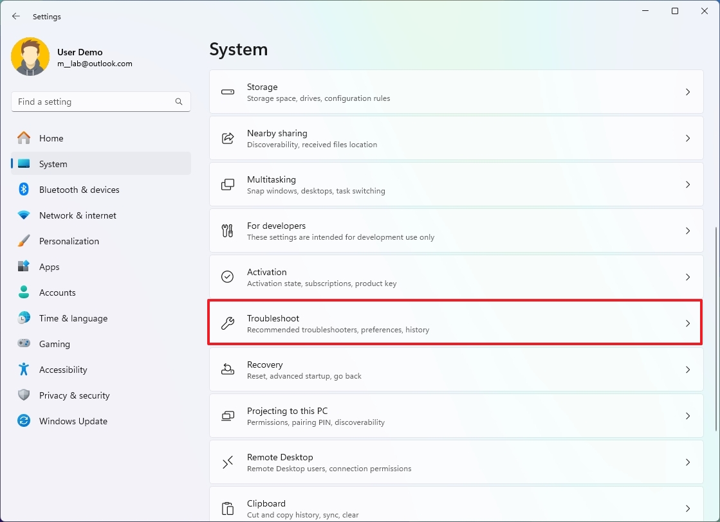
Task: Click the Projecting to this PC icon
Action: [x=228, y=416]
